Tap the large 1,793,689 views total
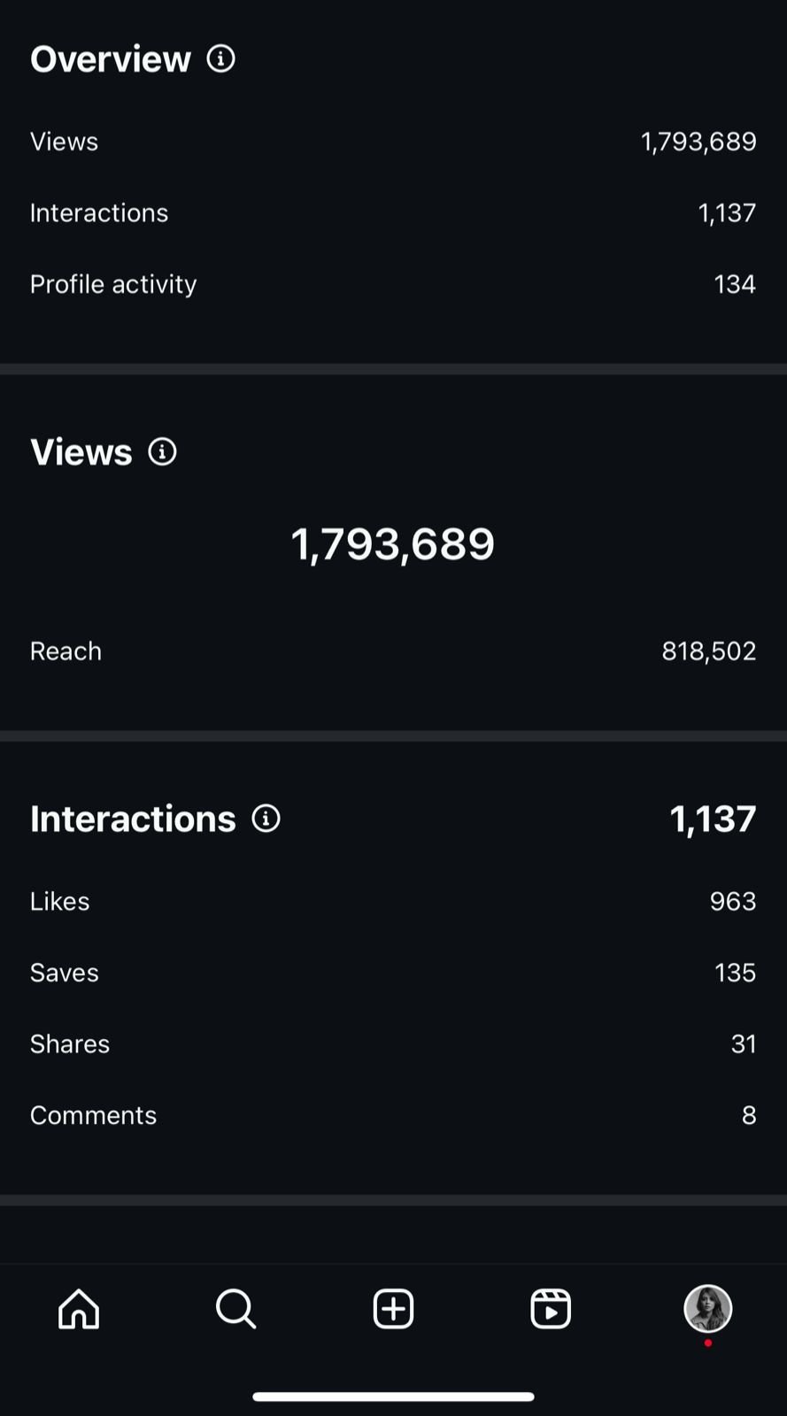 [x=393, y=543]
